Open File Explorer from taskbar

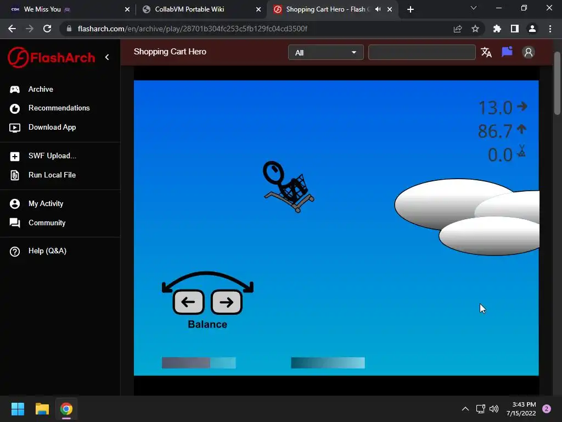point(42,409)
